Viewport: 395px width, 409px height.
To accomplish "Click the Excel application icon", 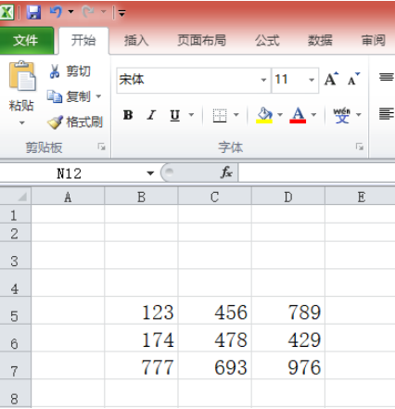I will click(x=6, y=12).
